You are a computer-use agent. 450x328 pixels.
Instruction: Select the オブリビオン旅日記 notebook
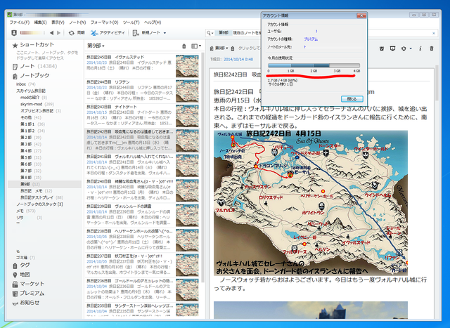pos(40,111)
